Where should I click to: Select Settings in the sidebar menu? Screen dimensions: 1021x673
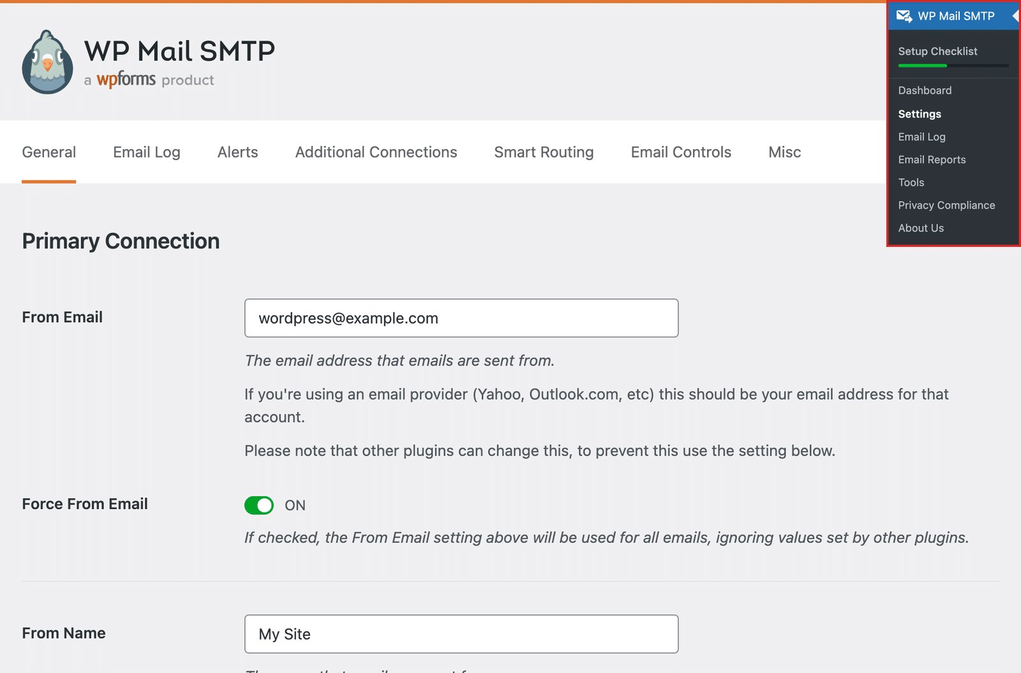pos(920,114)
